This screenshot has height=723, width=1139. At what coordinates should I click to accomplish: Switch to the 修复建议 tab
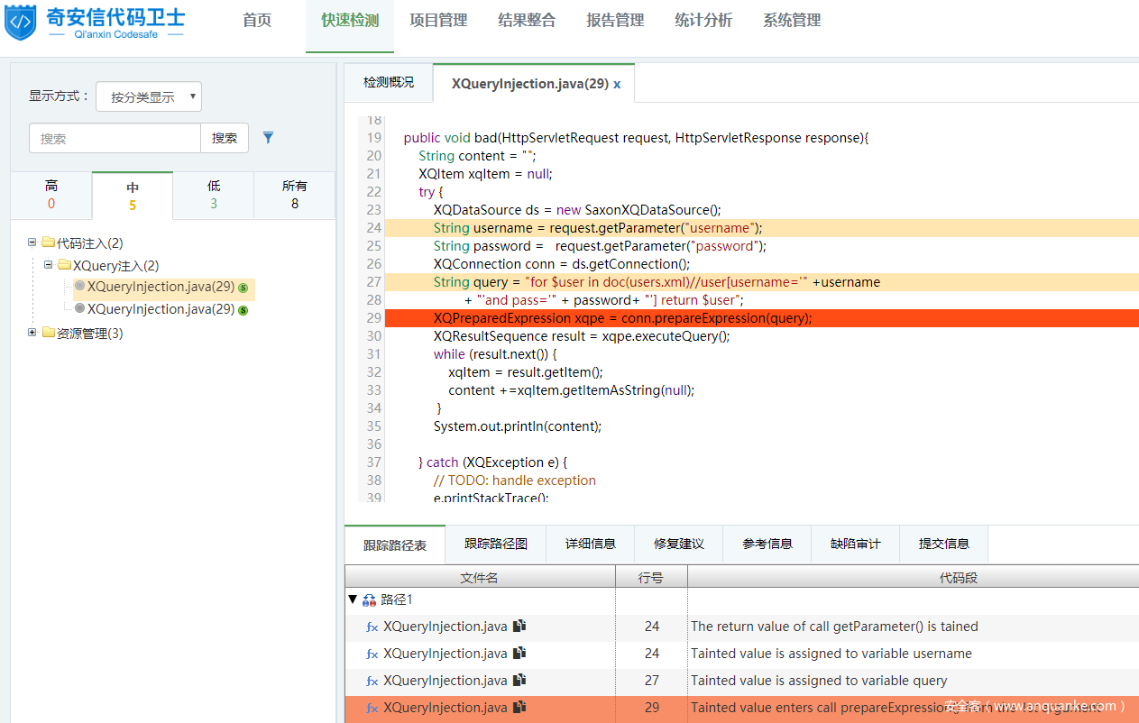pyautogui.click(x=678, y=544)
